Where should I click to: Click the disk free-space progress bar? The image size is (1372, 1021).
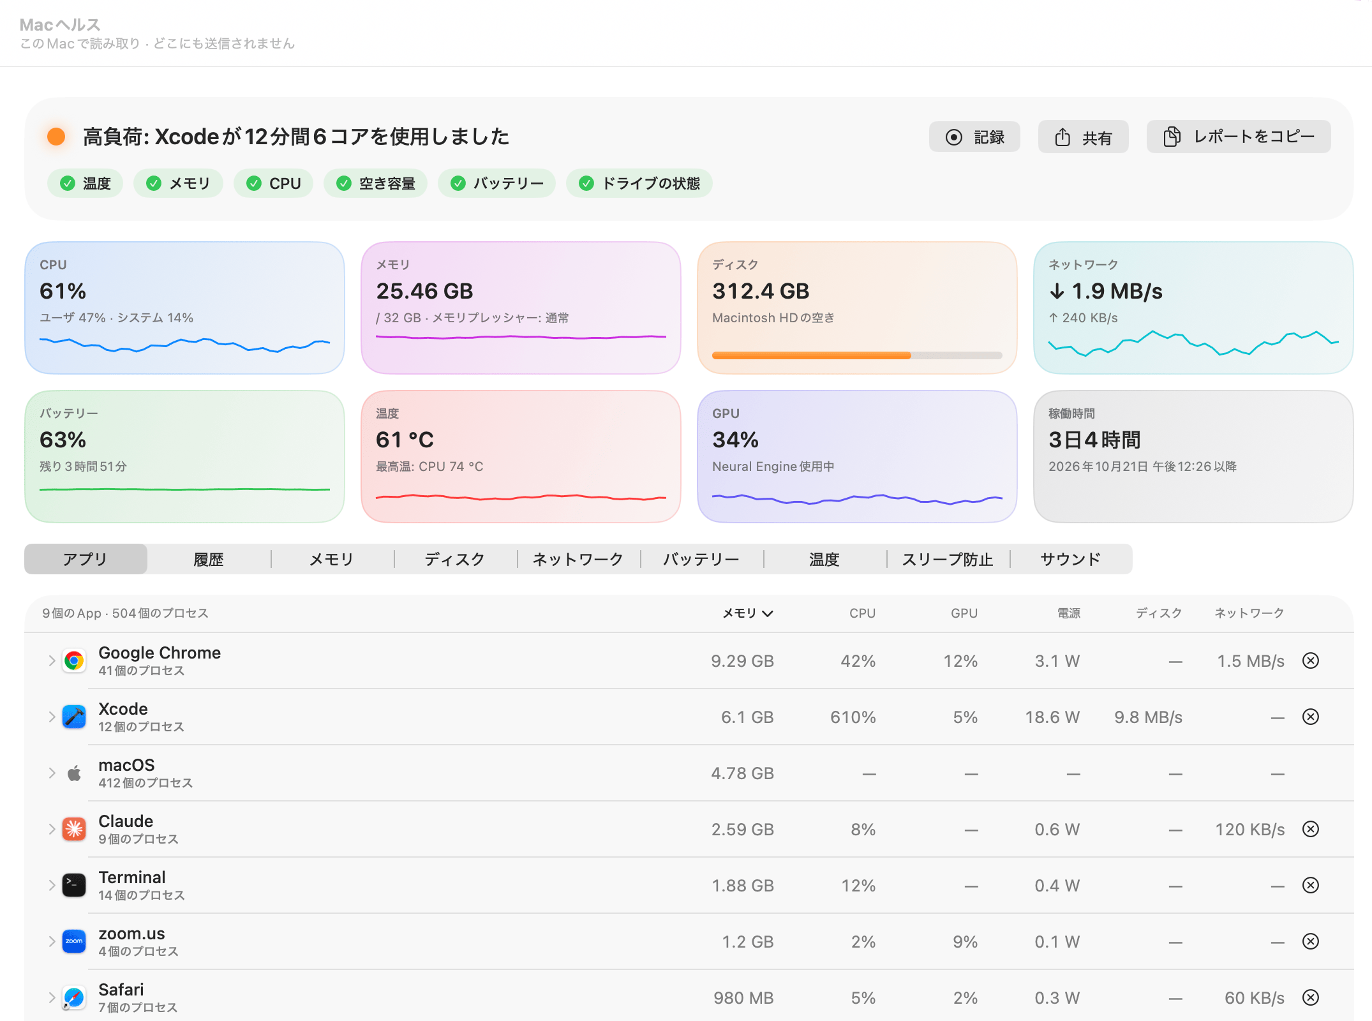pos(857,355)
